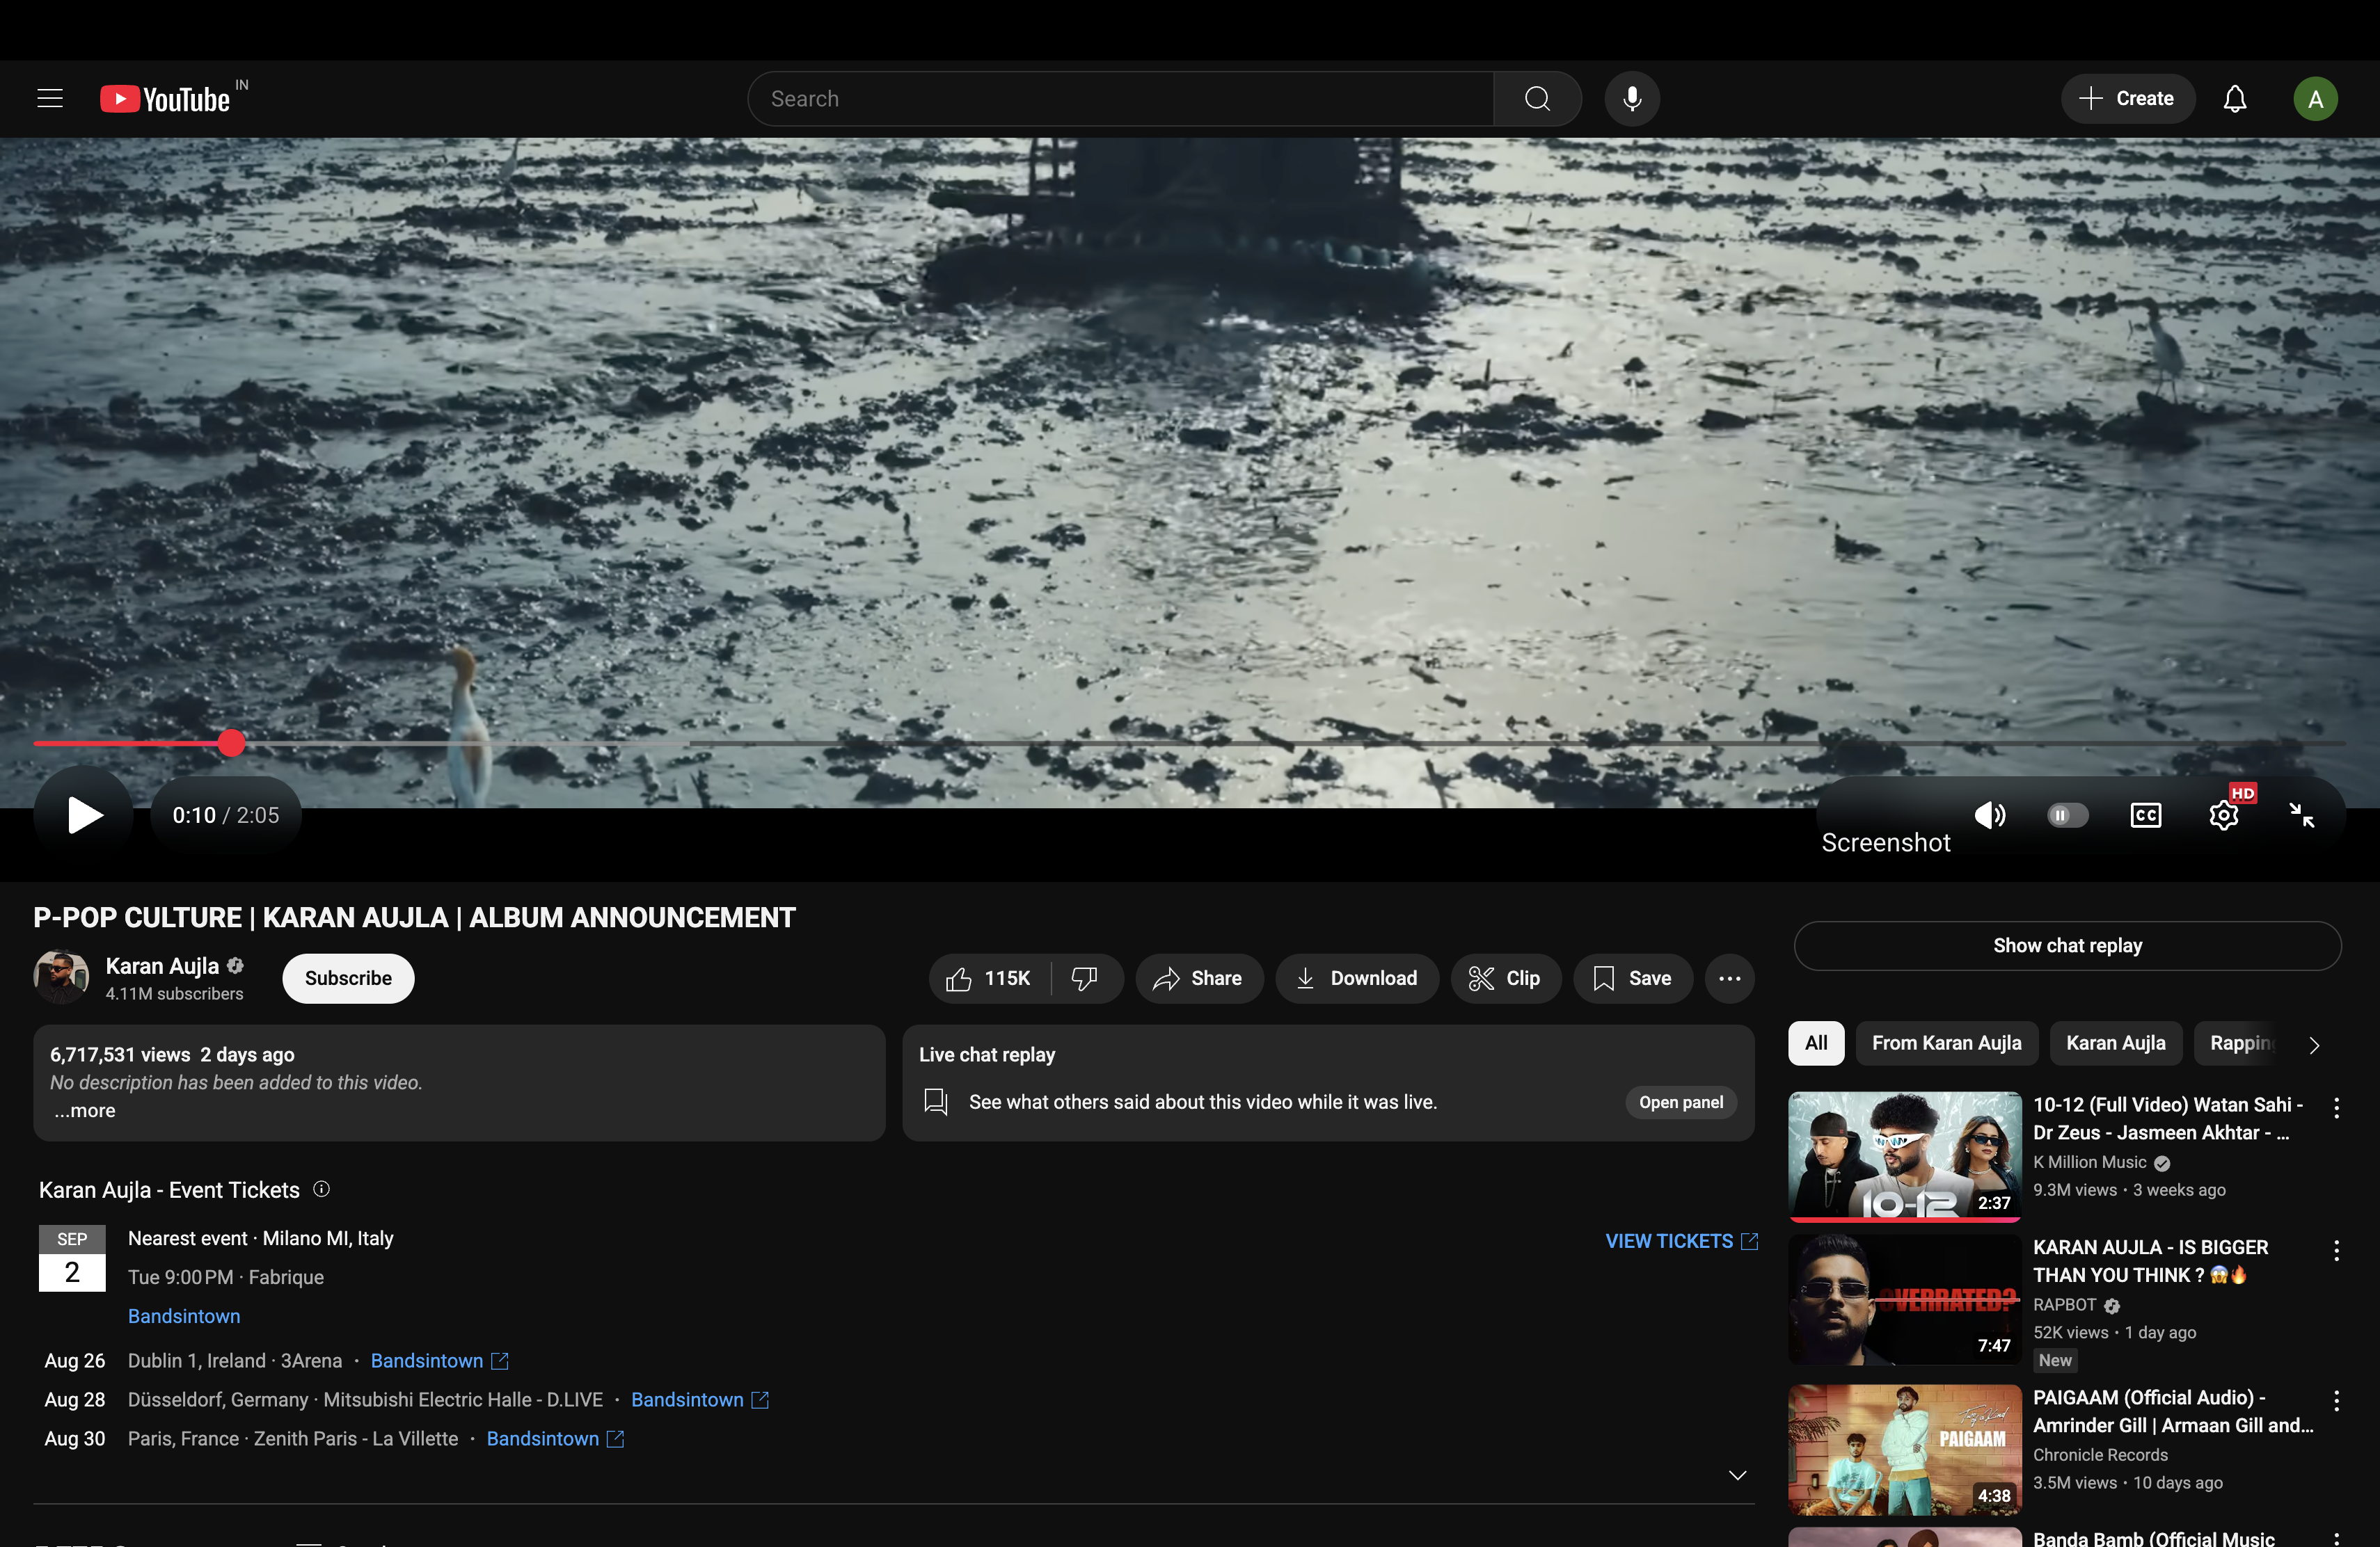Click the search magnifier button
The width and height of the screenshot is (2380, 1547).
click(x=1537, y=99)
